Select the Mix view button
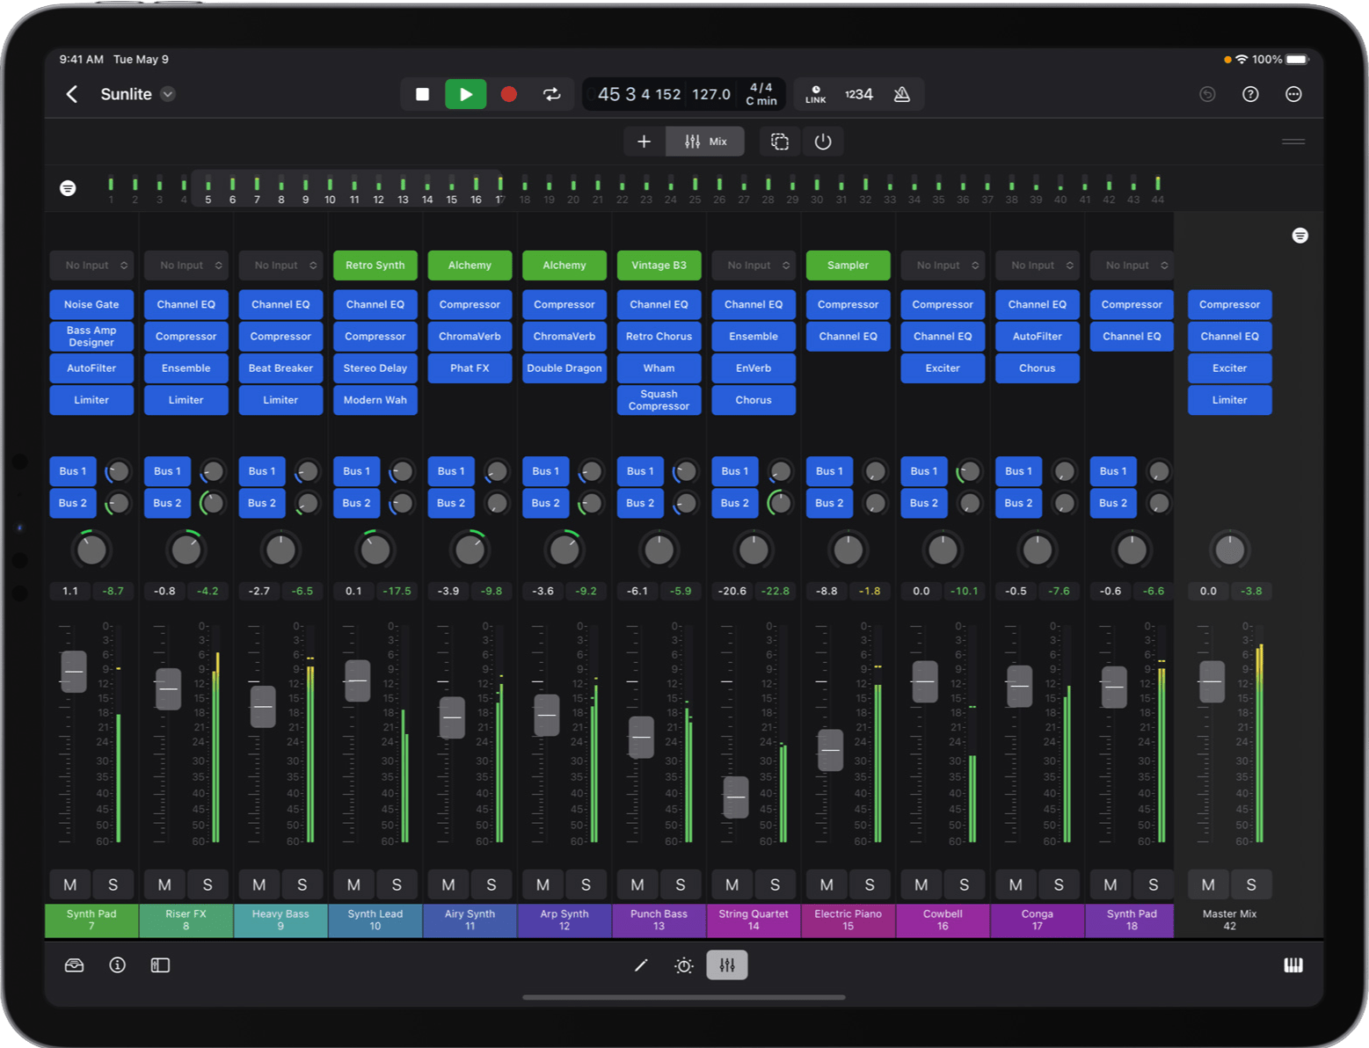 click(x=705, y=142)
